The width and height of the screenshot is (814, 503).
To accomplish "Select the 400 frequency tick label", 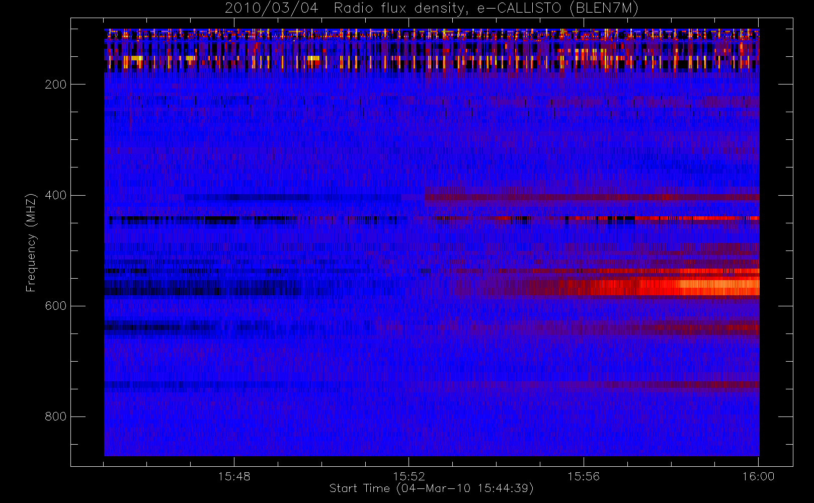I will pos(55,195).
